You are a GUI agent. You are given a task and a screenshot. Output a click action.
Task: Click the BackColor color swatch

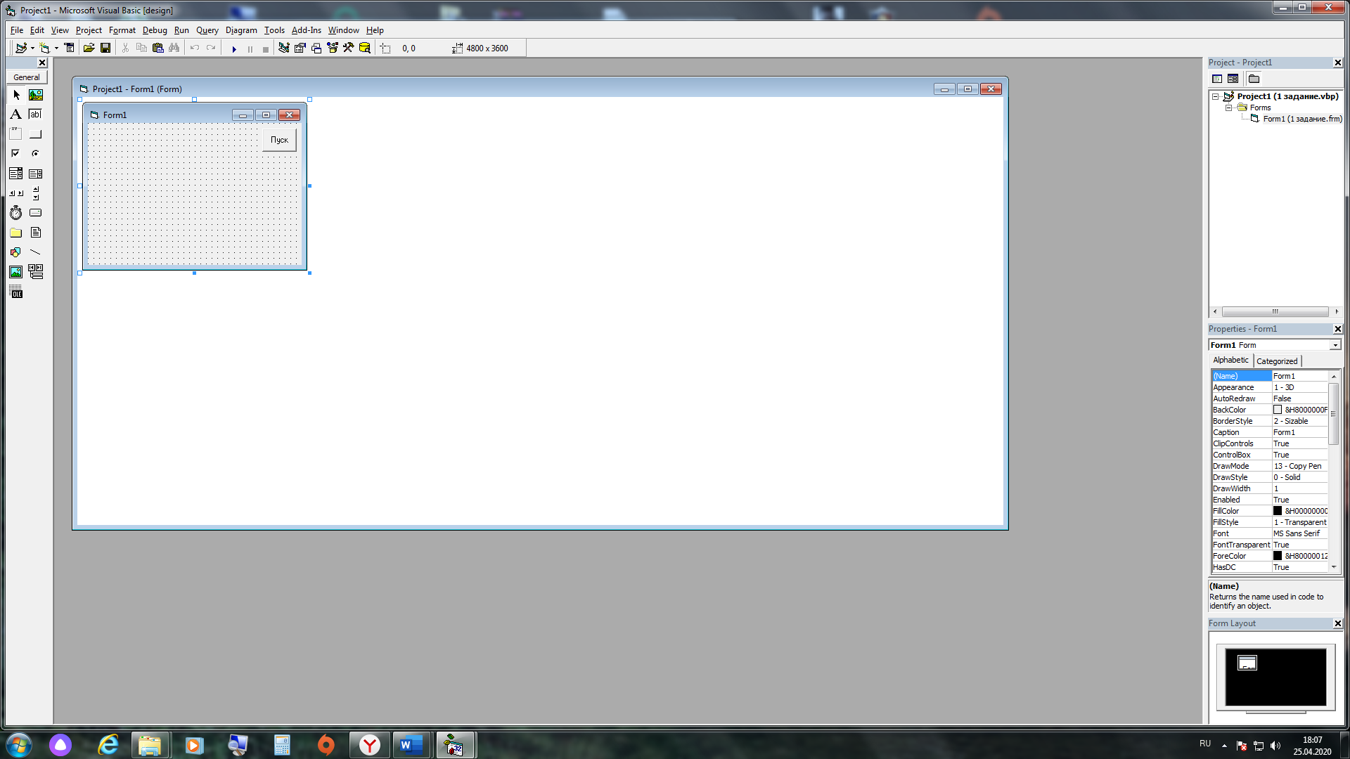click(1278, 410)
